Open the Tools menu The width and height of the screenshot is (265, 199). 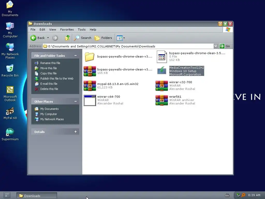tap(82, 30)
